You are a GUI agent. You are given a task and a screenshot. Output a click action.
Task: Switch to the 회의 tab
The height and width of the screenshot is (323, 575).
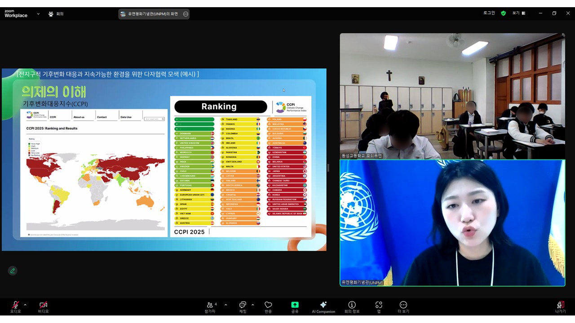point(56,14)
